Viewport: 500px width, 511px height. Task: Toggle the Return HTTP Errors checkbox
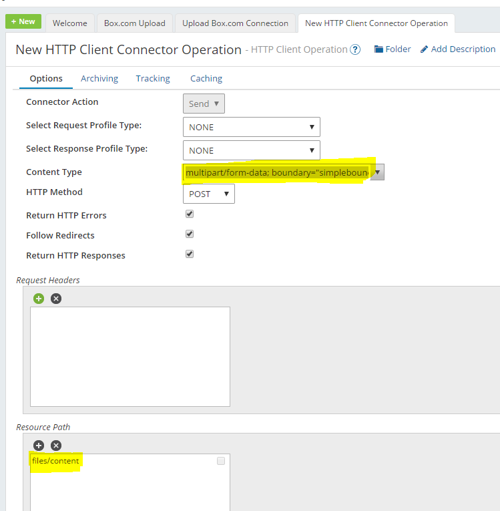pos(190,214)
